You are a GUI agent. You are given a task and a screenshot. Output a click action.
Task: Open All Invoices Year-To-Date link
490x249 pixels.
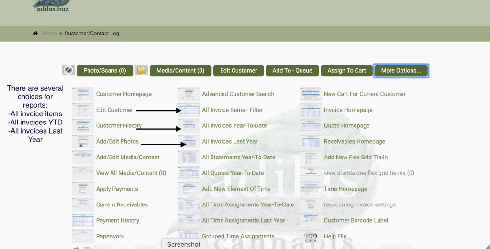[234, 126]
